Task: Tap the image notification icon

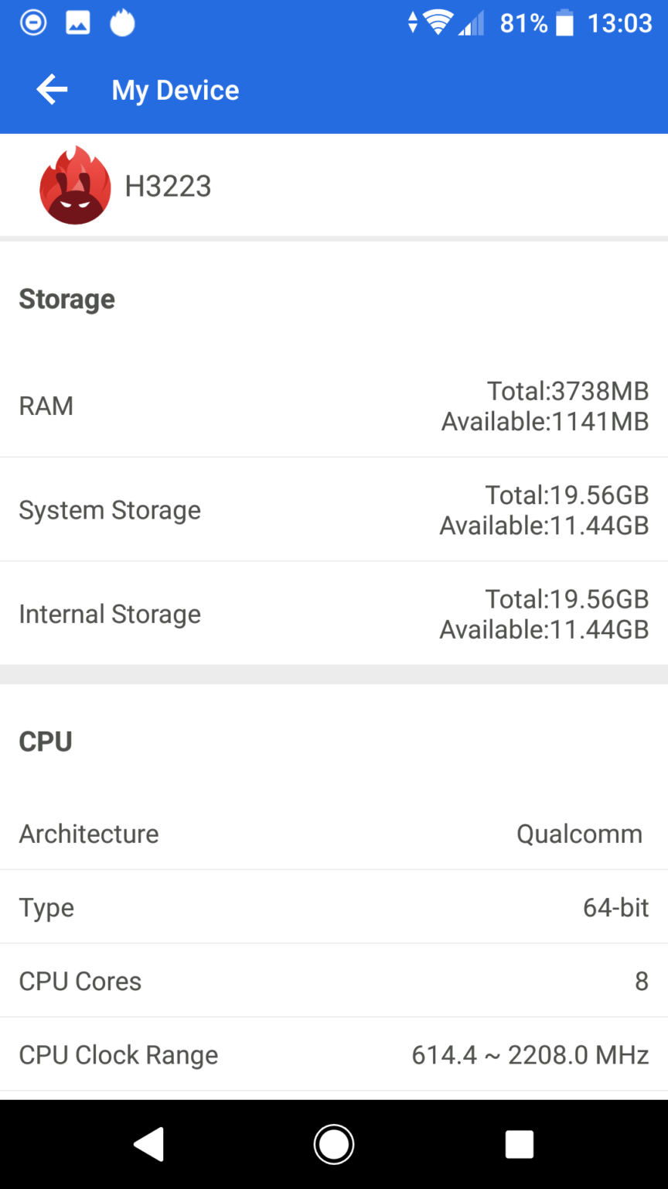Action: point(77,23)
